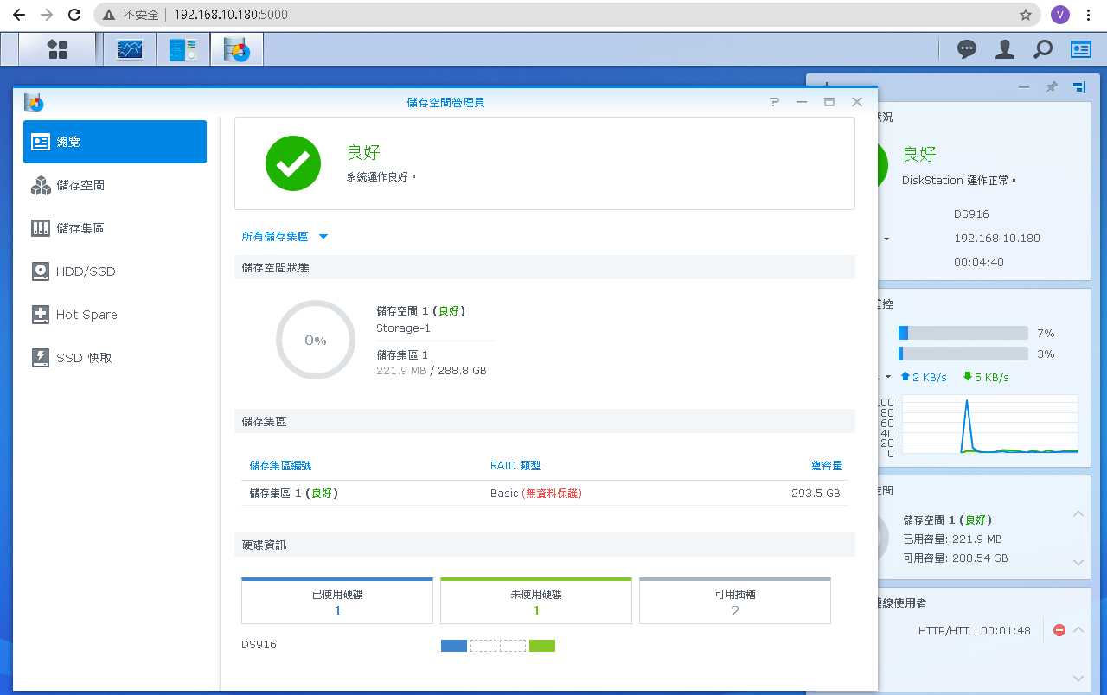
Task: Click the 293.5 GB capacity value
Action: tap(816, 493)
